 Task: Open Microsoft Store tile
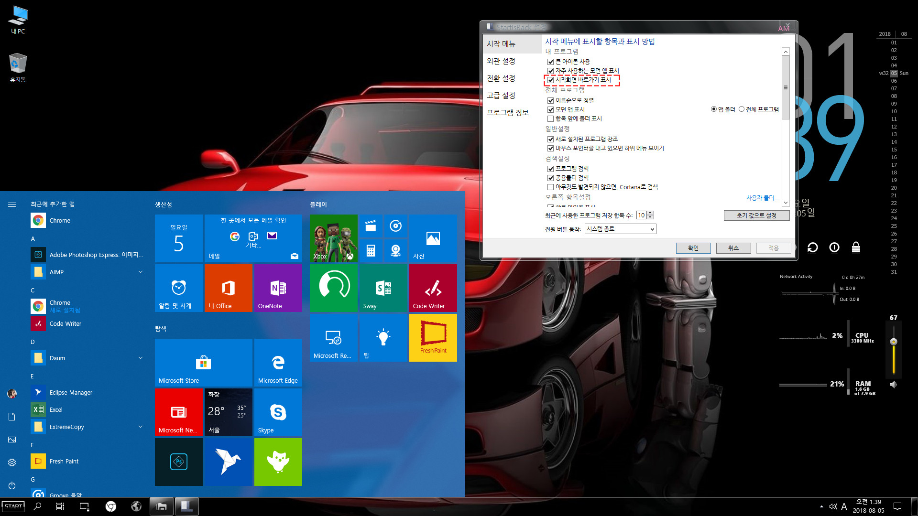[x=203, y=363]
